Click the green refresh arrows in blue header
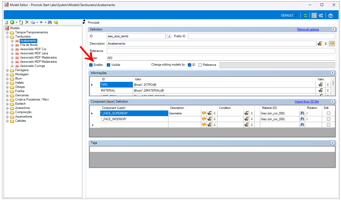Screen dimensions: 341x201 (x=305, y=15)
